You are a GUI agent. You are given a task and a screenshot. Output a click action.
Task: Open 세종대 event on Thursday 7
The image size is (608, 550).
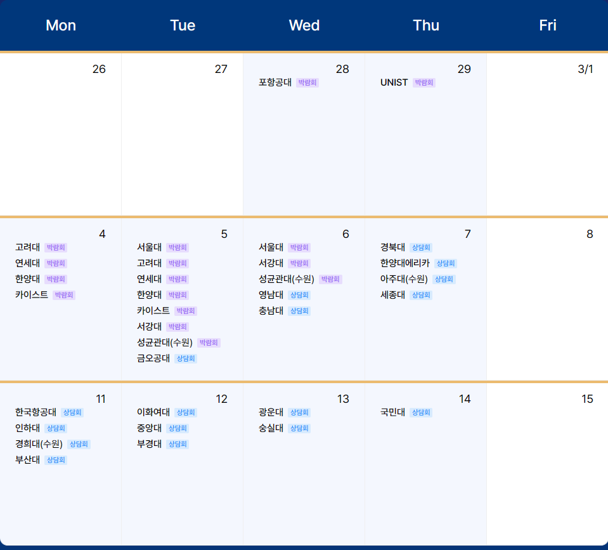(x=393, y=295)
